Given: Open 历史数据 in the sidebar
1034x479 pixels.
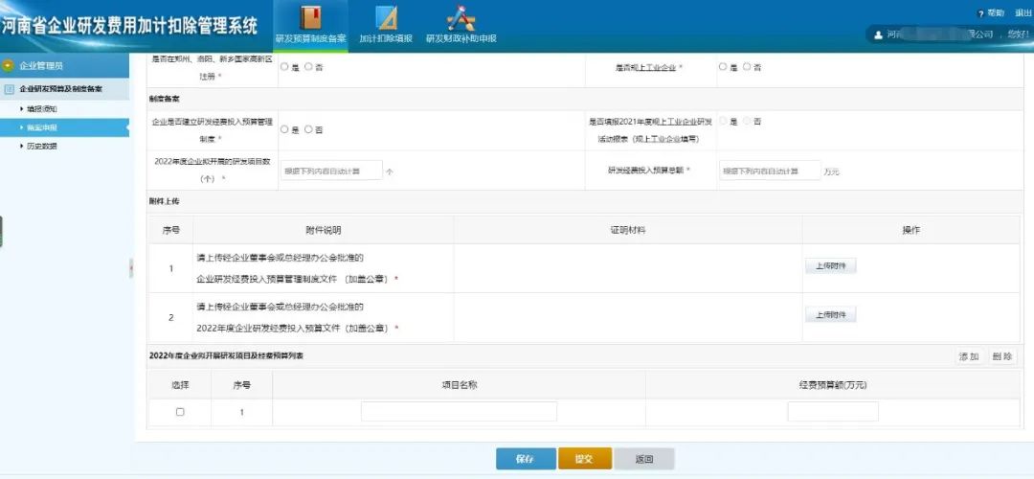Looking at the screenshot, I should 42,146.
